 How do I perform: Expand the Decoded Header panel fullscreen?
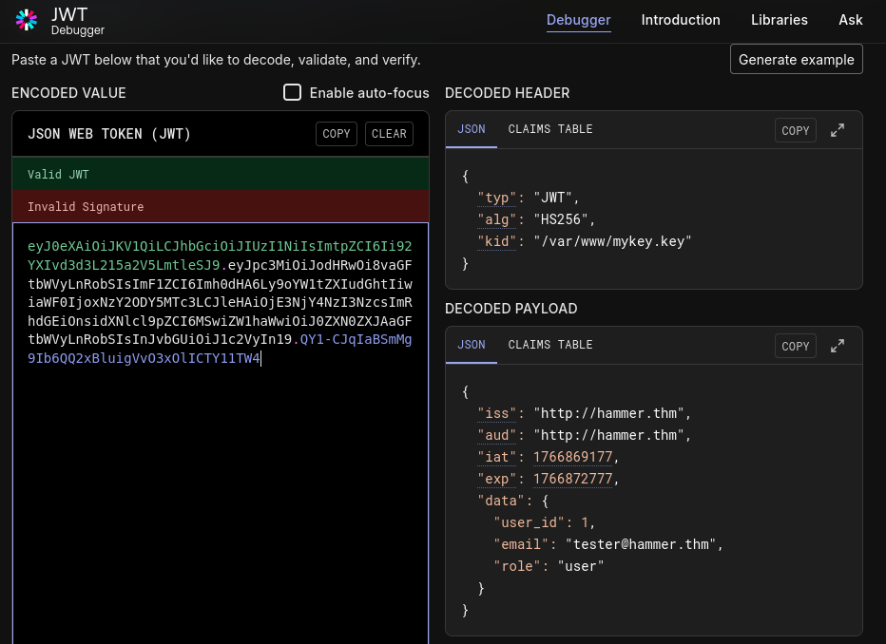[x=838, y=130]
